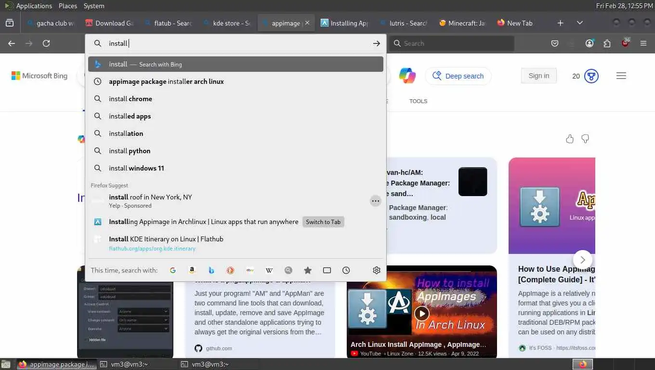Open a new tab with plus button
Image resolution: width=655 pixels, height=370 pixels.
tap(561, 23)
